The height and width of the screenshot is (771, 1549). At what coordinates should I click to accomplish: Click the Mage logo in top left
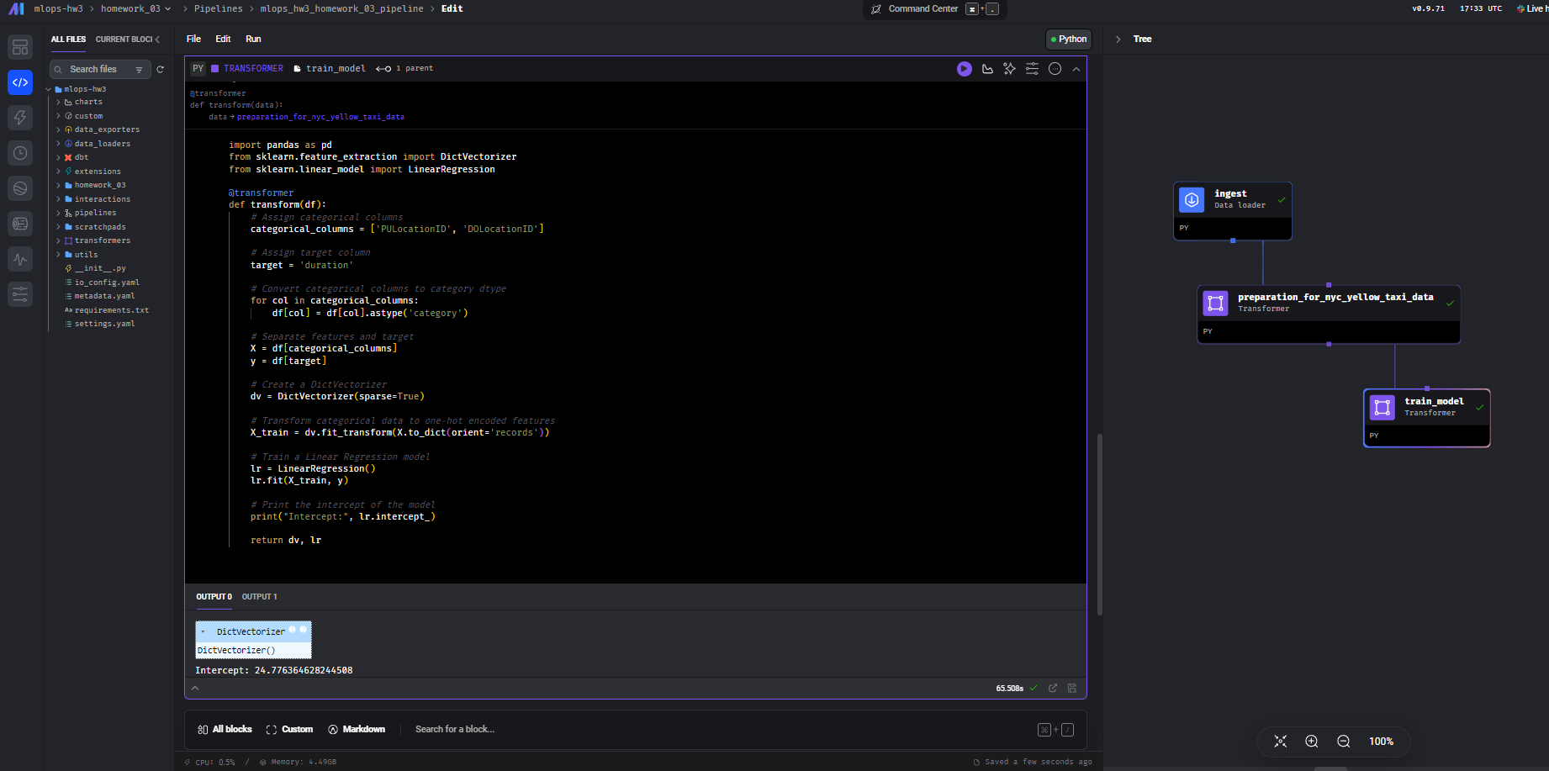click(x=16, y=9)
